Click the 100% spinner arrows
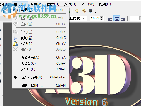141x106 pixels. pyautogui.click(x=101, y=18)
